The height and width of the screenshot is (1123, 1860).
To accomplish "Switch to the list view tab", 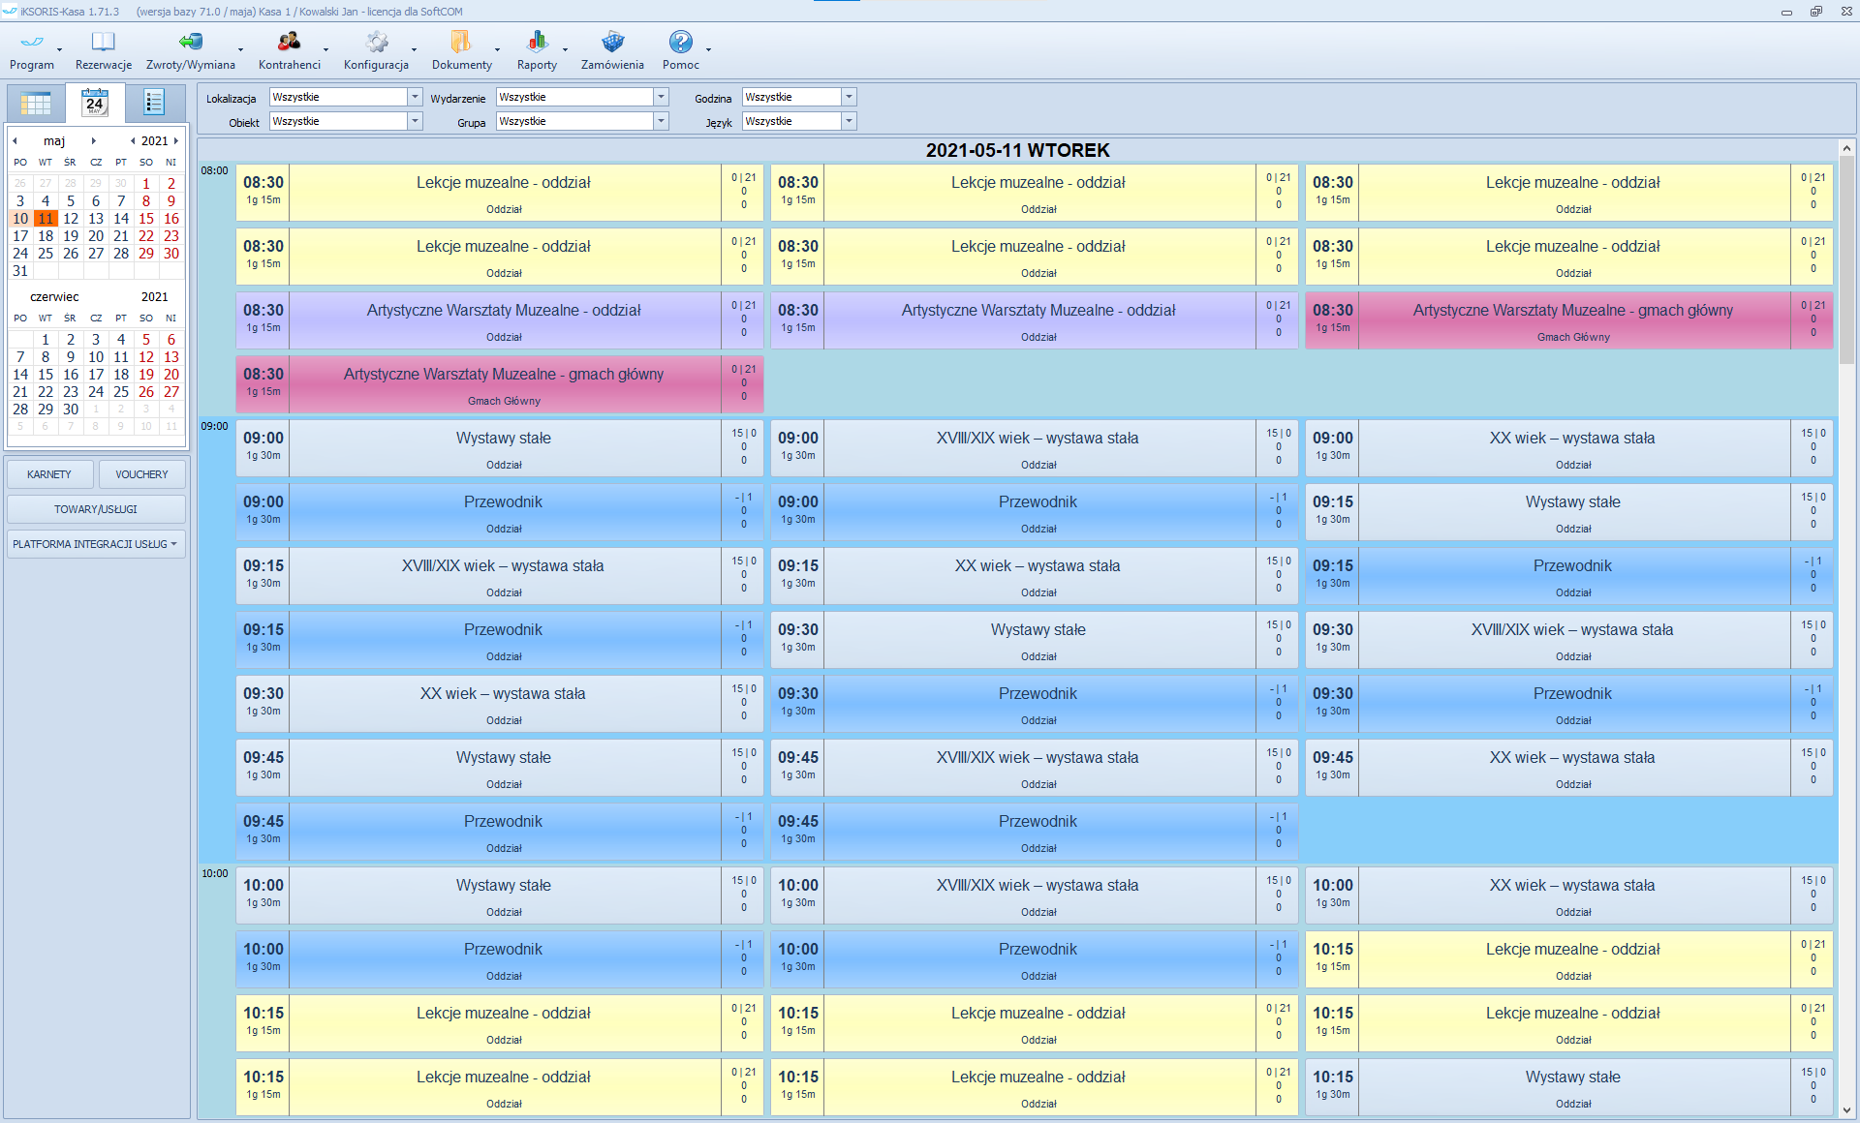I will (153, 103).
